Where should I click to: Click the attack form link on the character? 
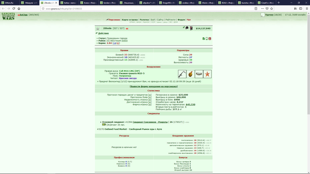(154, 87)
